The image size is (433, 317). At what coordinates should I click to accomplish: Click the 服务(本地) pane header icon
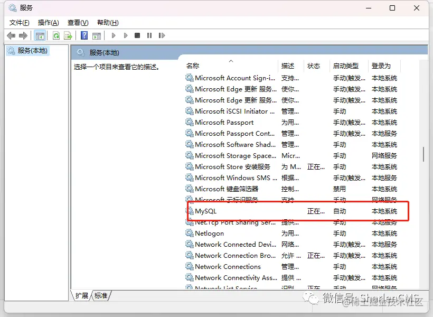(x=80, y=52)
